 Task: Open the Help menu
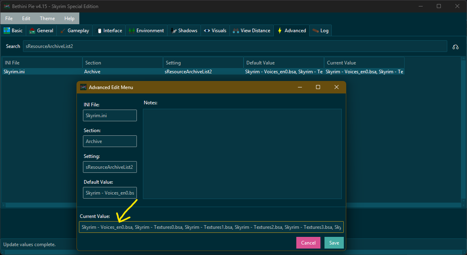click(69, 19)
